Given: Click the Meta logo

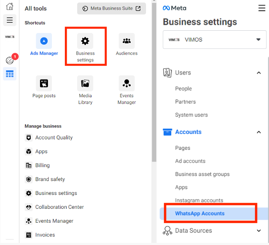Looking at the screenshot, I should coord(174,8).
